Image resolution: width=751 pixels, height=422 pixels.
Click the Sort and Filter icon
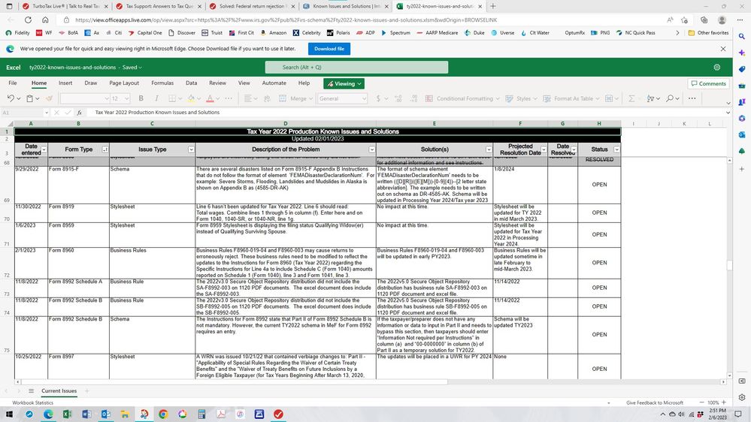tap(650, 98)
